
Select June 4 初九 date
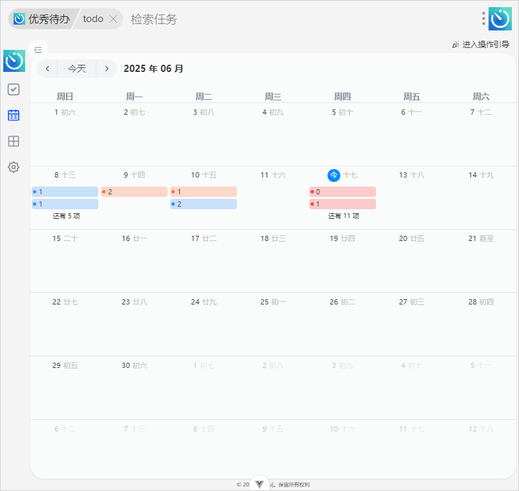coord(273,112)
